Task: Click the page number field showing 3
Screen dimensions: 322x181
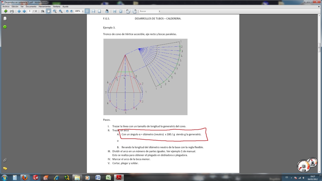Action: click(30, 11)
